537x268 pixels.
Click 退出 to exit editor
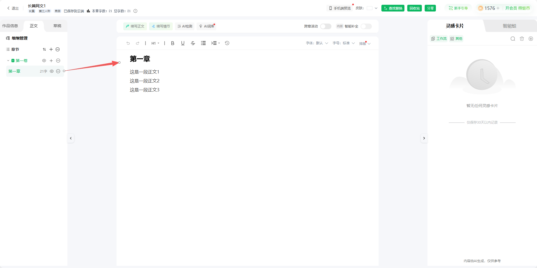click(13, 8)
